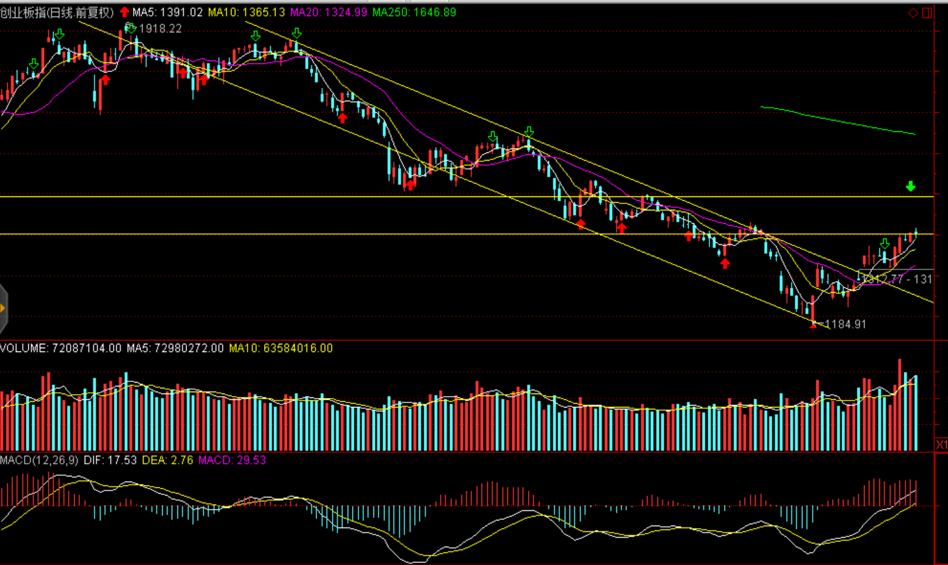Click the solid green down arrow signal

(x=910, y=186)
